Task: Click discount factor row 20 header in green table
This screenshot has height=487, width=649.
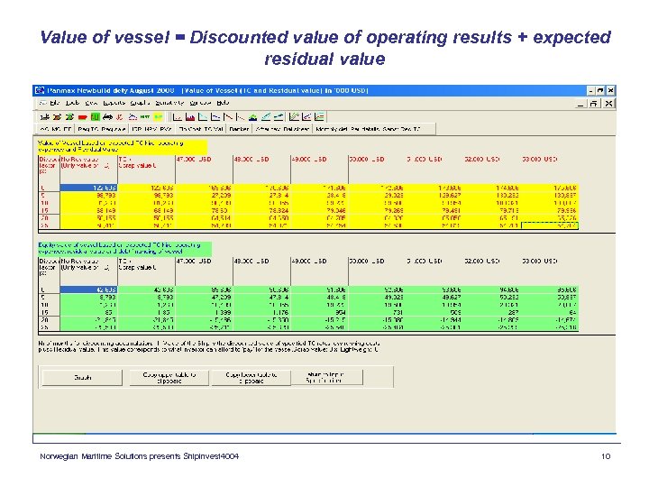Action: click(49, 319)
